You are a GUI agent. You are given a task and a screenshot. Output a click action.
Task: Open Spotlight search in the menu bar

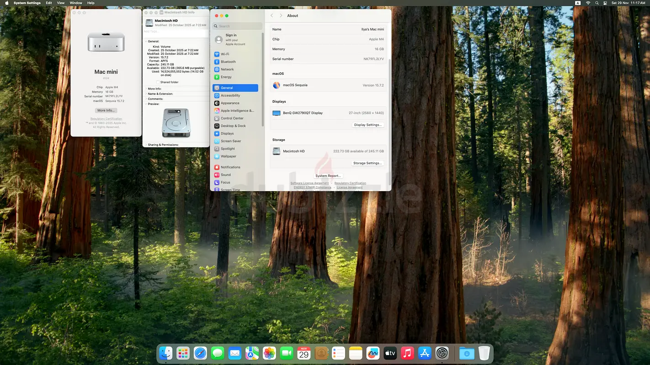(597, 3)
